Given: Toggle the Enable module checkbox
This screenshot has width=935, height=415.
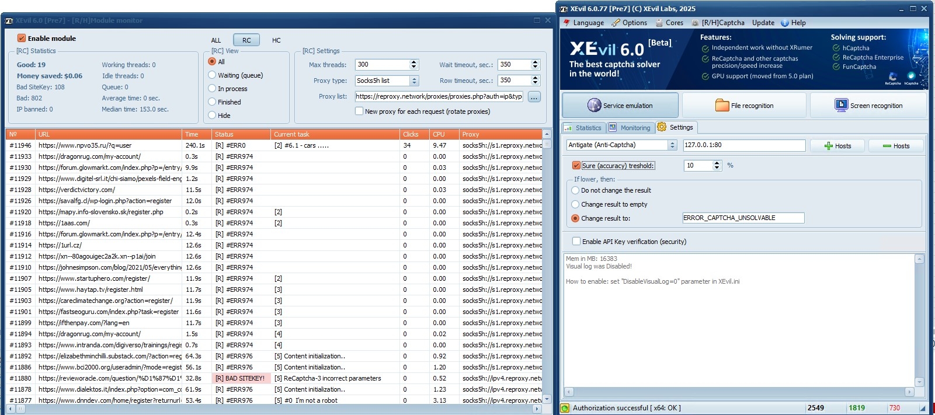Looking at the screenshot, I should 22,39.
